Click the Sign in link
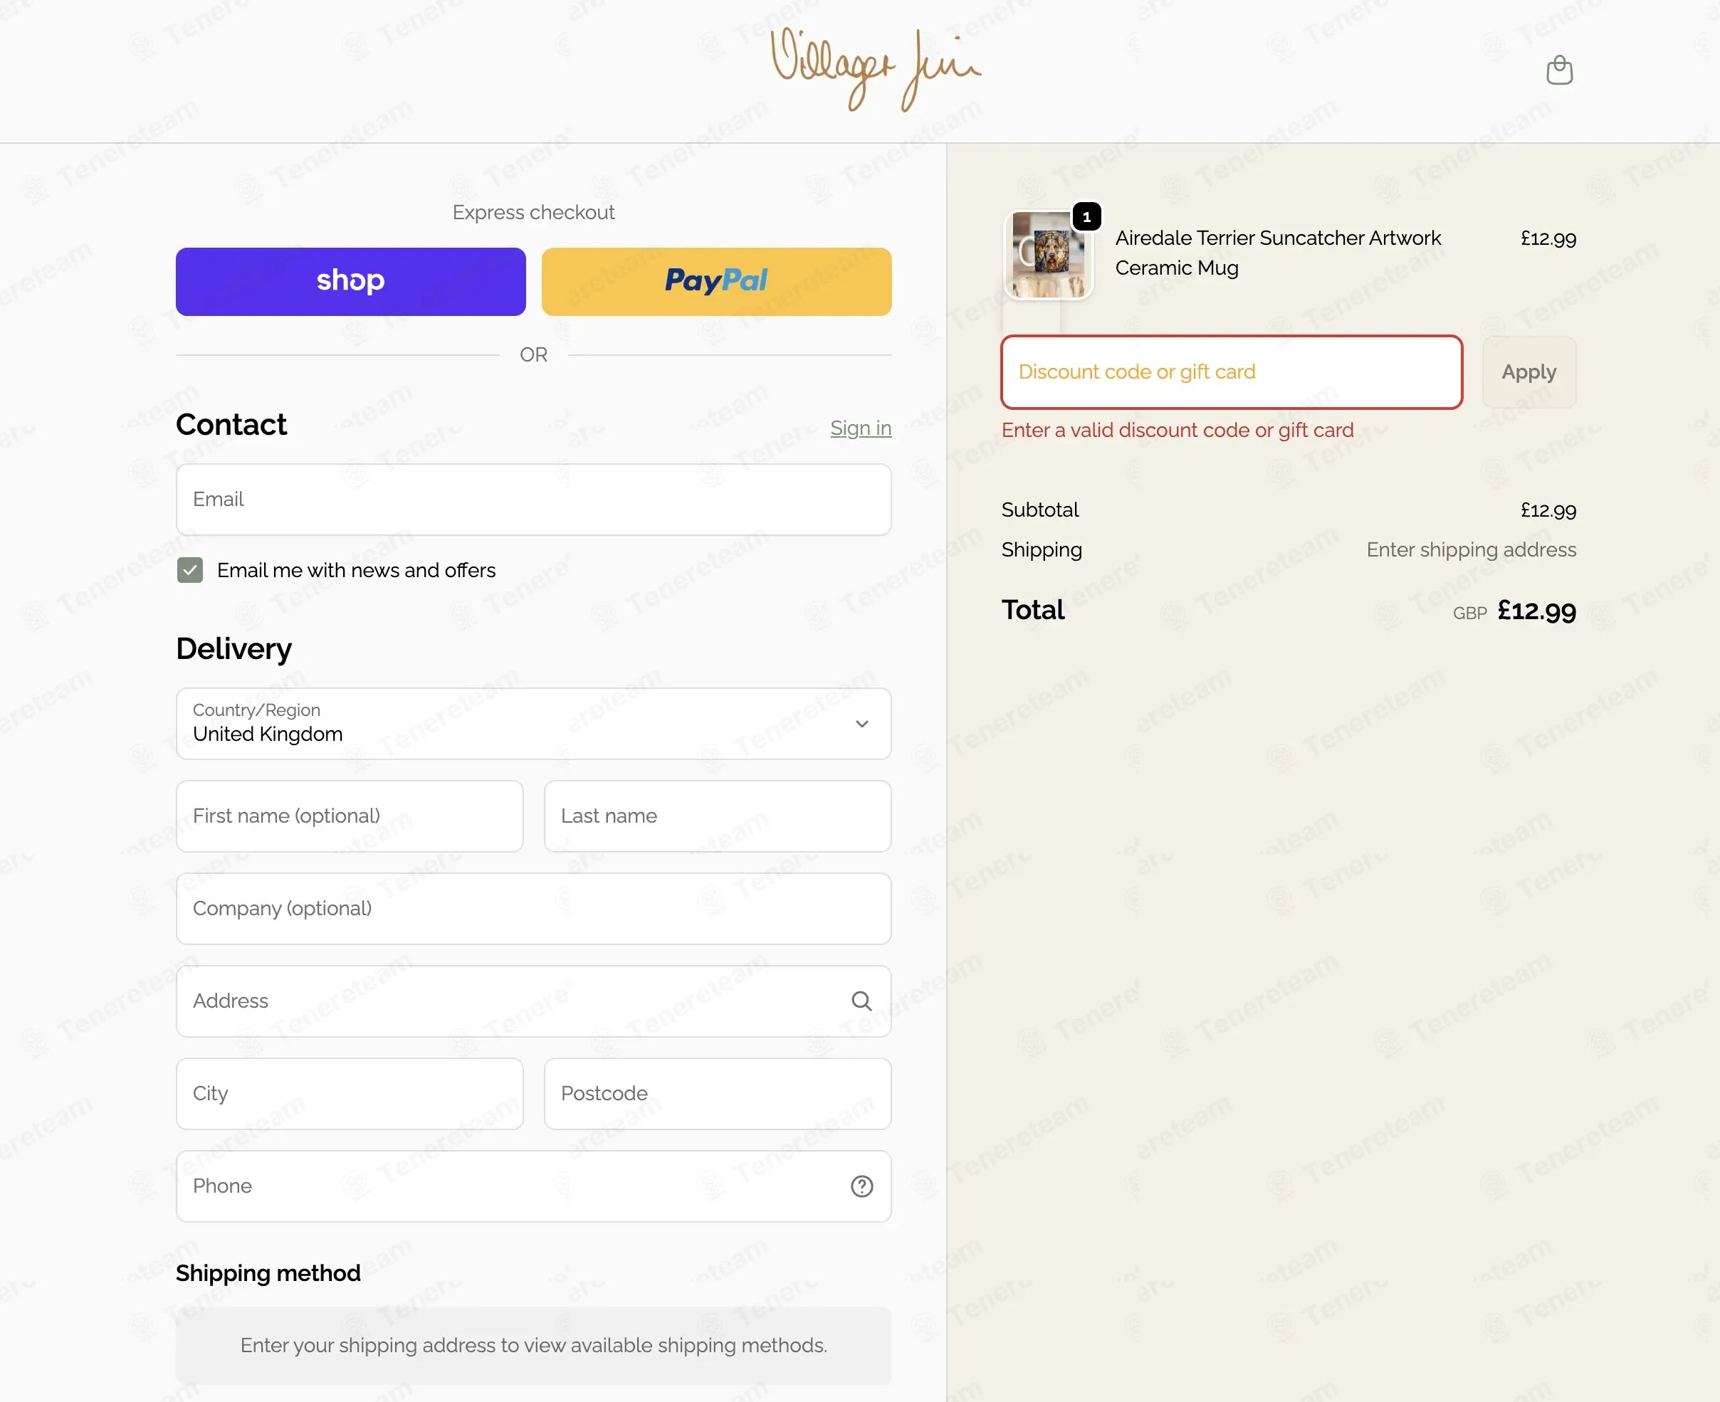Screen dimensions: 1720x1402 (861, 428)
